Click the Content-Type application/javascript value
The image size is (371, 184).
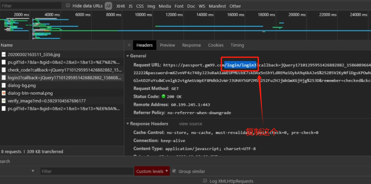pos(210,149)
